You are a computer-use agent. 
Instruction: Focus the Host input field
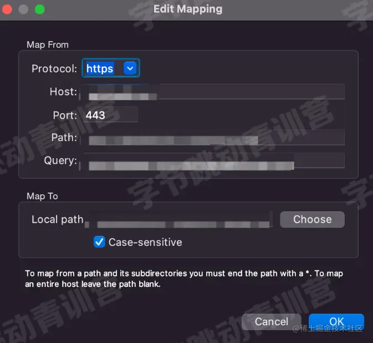[x=213, y=92]
